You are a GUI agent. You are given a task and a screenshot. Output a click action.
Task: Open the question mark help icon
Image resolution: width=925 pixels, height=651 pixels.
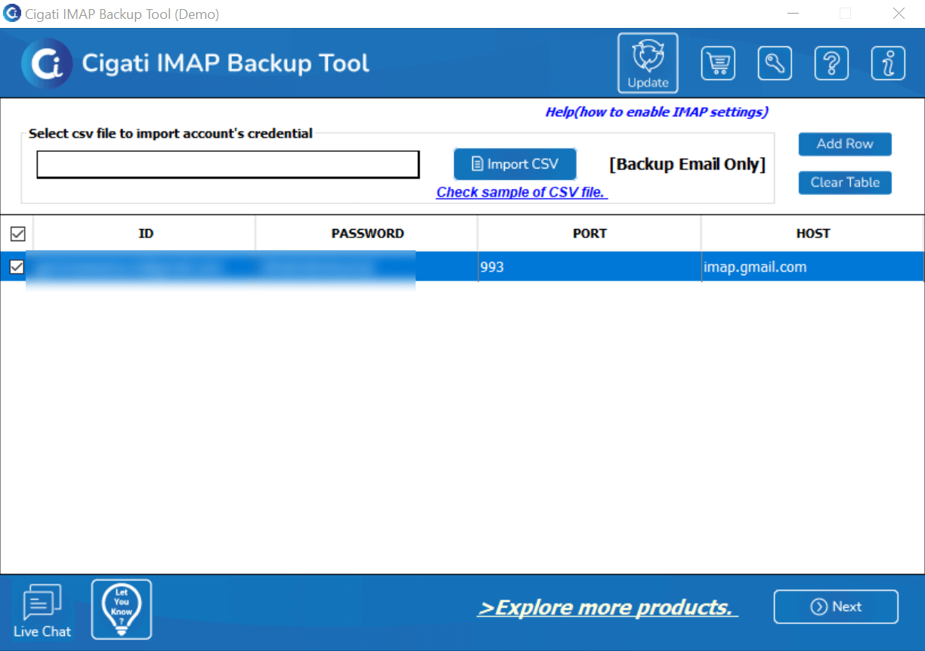pyautogui.click(x=831, y=64)
